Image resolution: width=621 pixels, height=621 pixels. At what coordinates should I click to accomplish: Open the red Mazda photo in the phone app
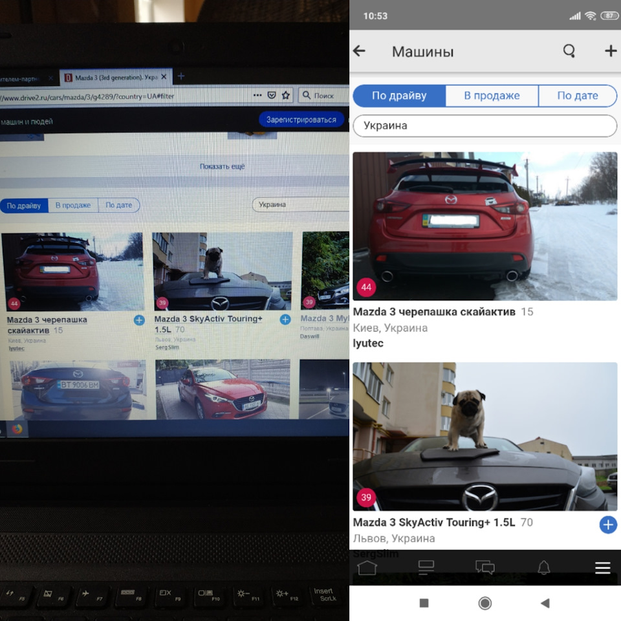click(485, 226)
